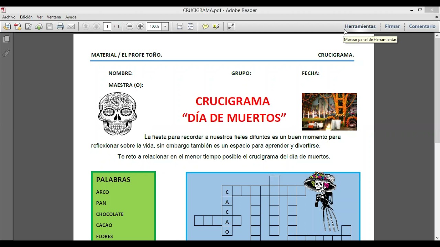Click the '“DÍA DE MUERTOS”' title
The height and width of the screenshot is (247, 440).
pos(234,118)
